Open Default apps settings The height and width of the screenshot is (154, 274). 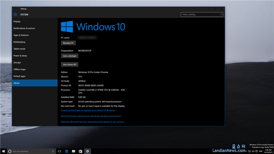coord(35,76)
